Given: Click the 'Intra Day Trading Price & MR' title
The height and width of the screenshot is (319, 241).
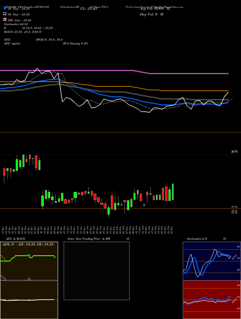Looking at the screenshot, I should [89, 239].
